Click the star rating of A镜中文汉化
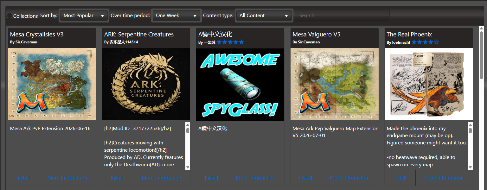 click(x=230, y=42)
